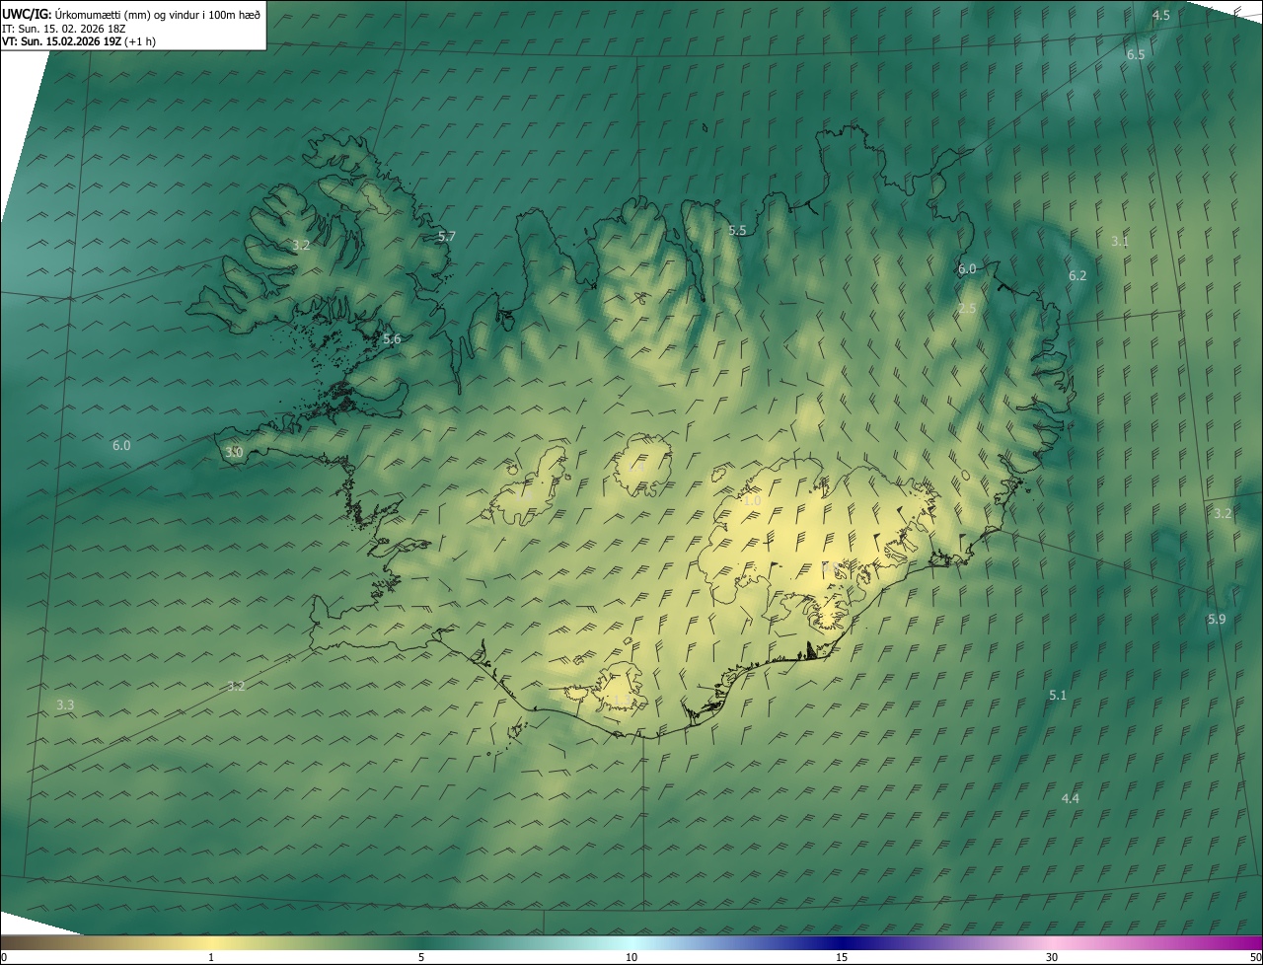Viewport: 1263px width, 965px height.
Task: Click the 5.6 value label
Action: [x=392, y=338]
